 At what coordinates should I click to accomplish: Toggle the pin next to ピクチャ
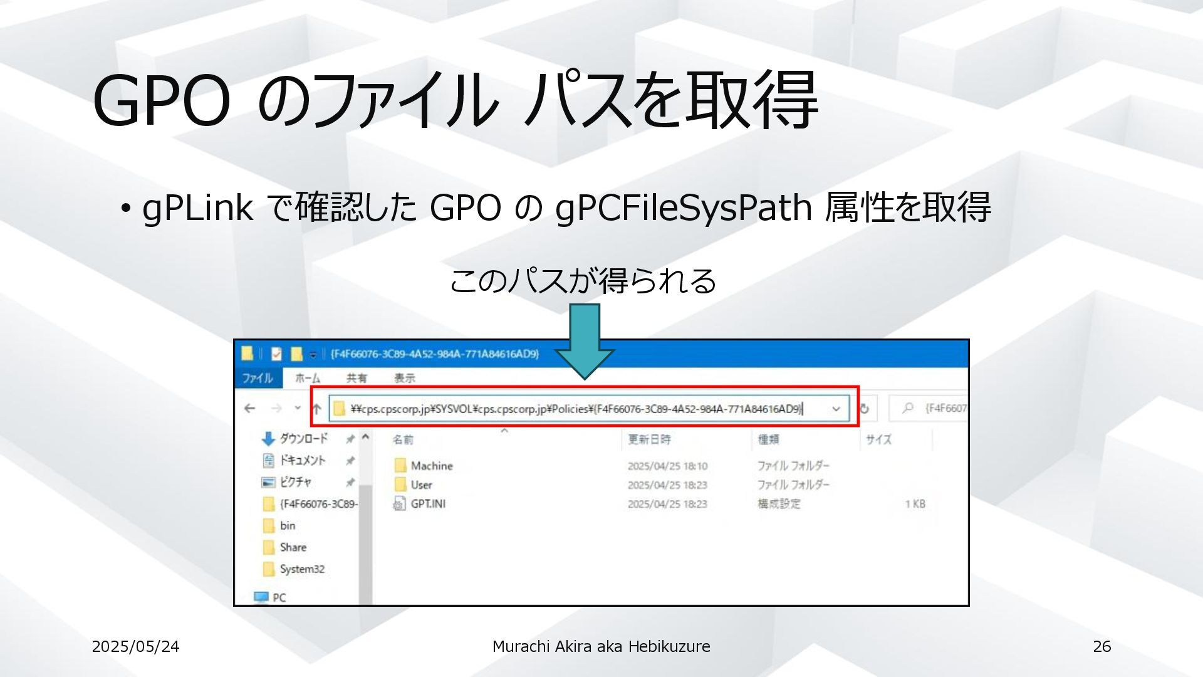[350, 482]
